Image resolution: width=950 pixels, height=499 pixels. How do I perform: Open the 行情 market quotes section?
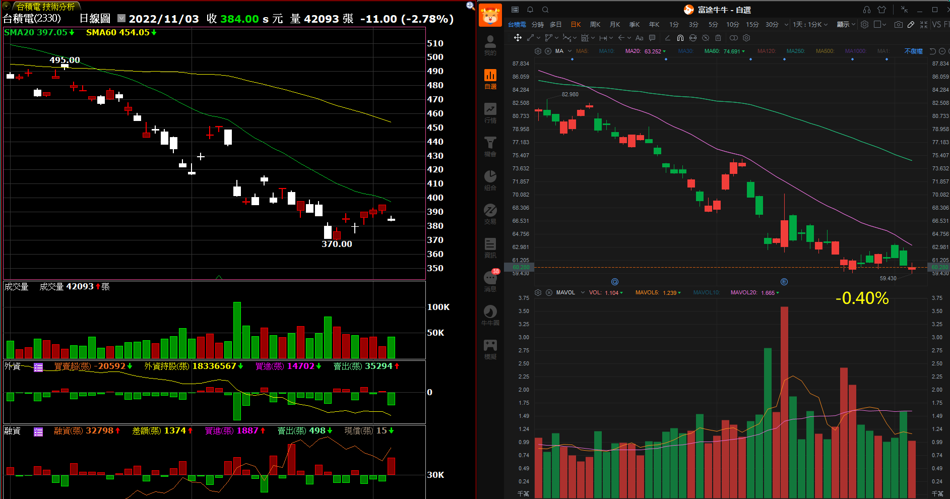(490, 113)
